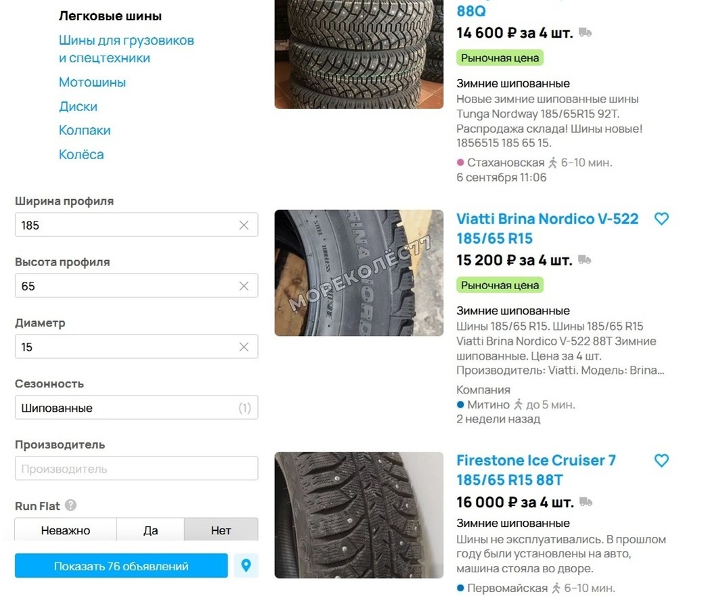
Task: Select Run Flat option Да
Action: (x=150, y=530)
